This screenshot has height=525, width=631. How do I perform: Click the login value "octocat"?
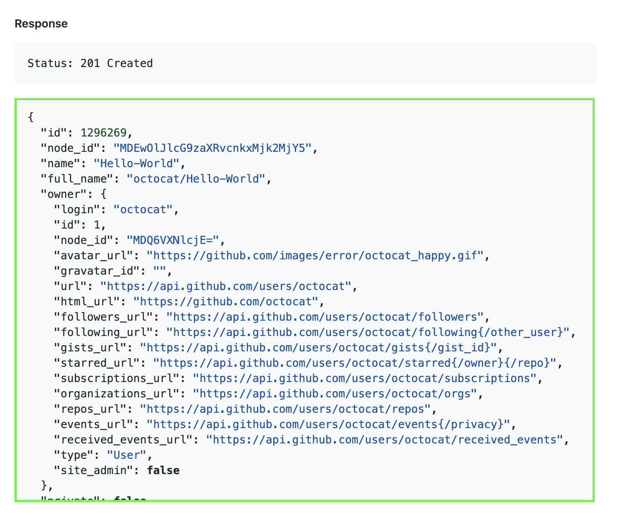(143, 209)
